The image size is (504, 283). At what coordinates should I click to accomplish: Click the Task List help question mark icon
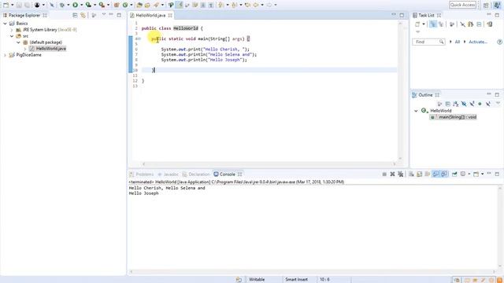pos(499,42)
